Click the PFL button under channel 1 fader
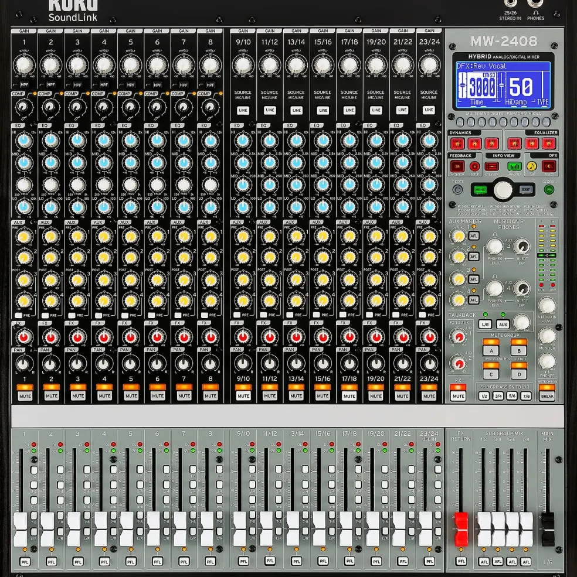577x577 pixels. point(25,562)
